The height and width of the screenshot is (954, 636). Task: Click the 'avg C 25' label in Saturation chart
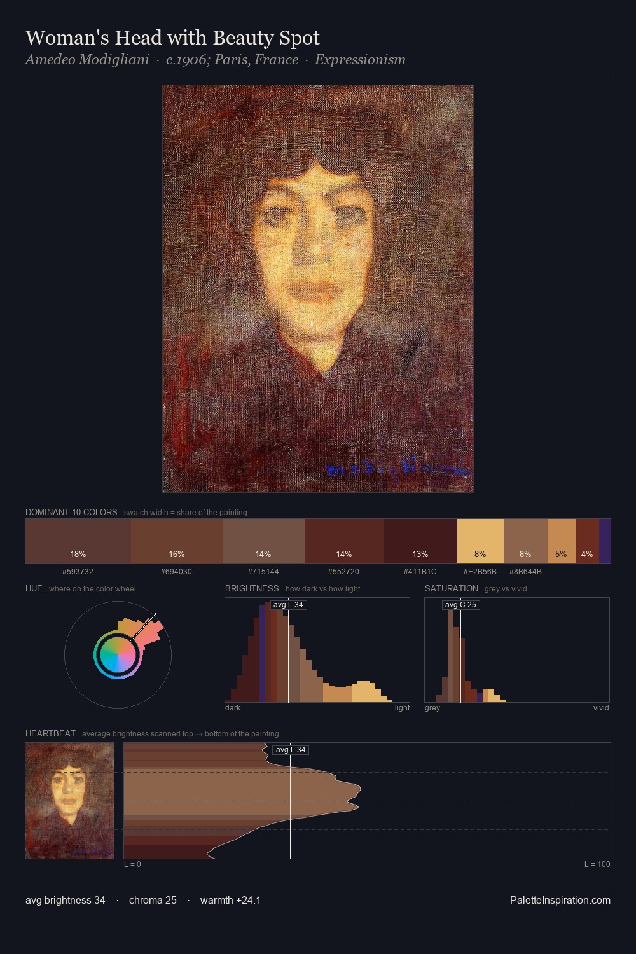[460, 605]
